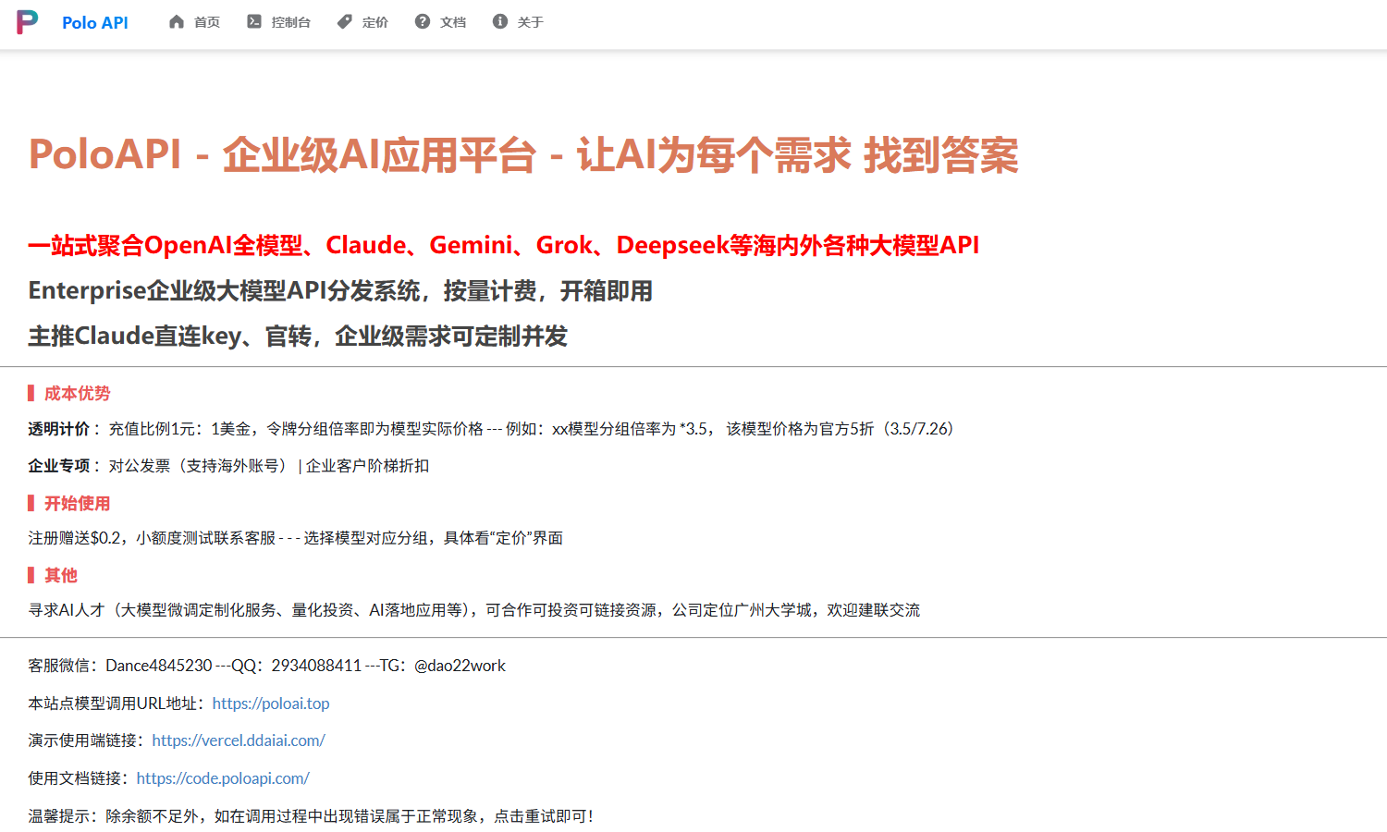Open the https://code.poloapi.com/ docs link
This screenshot has width=1387, height=832.
(x=223, y=778)
